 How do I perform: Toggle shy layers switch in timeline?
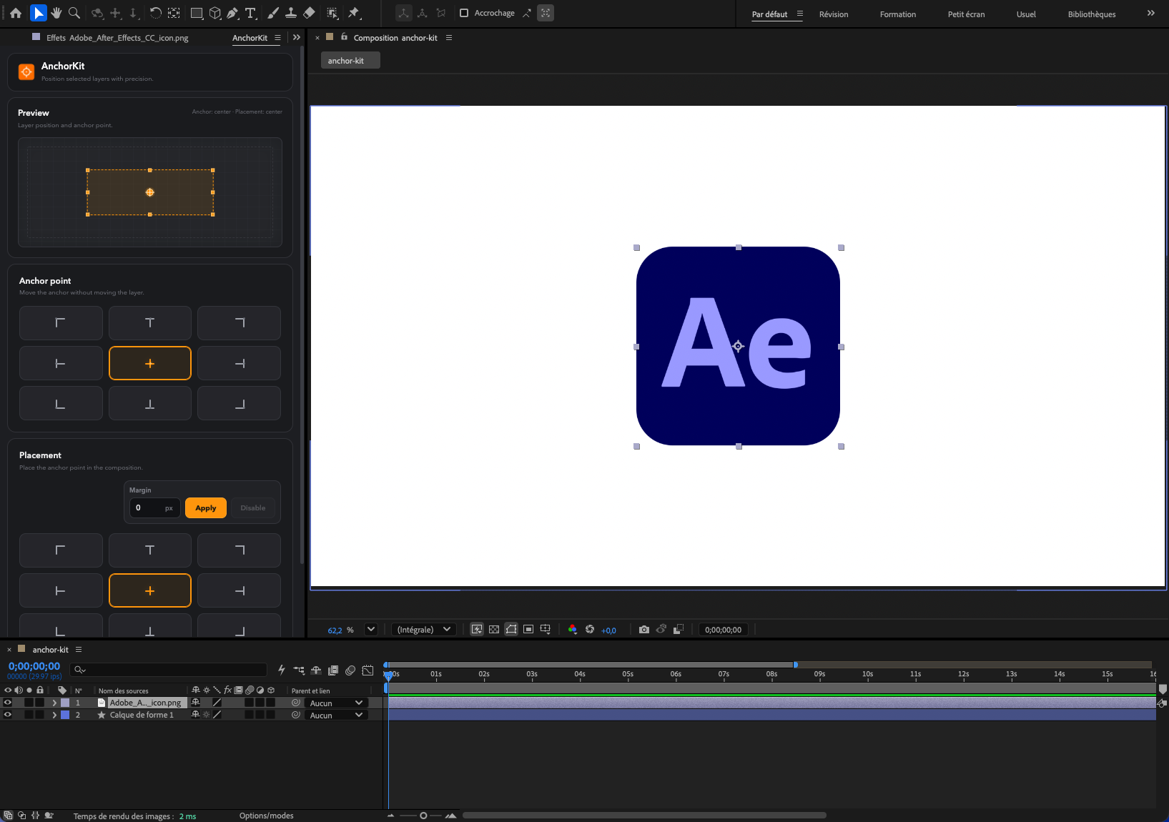(316, 670)
